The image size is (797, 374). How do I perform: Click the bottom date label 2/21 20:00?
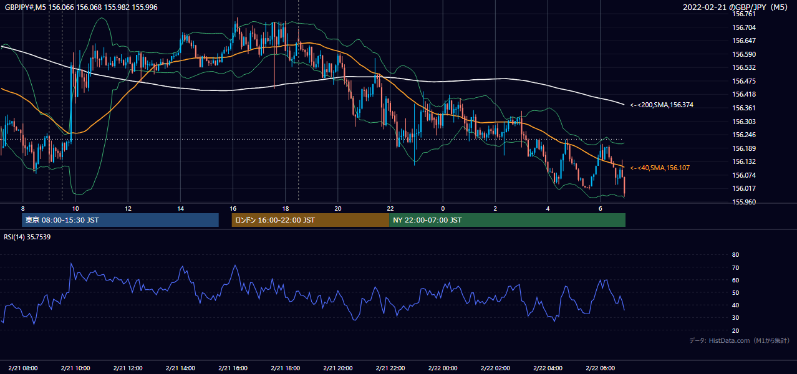pyautogui.click(x=337, y=368)
